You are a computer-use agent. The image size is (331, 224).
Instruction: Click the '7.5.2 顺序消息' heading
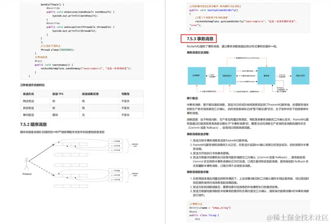(x=33, y=124)
